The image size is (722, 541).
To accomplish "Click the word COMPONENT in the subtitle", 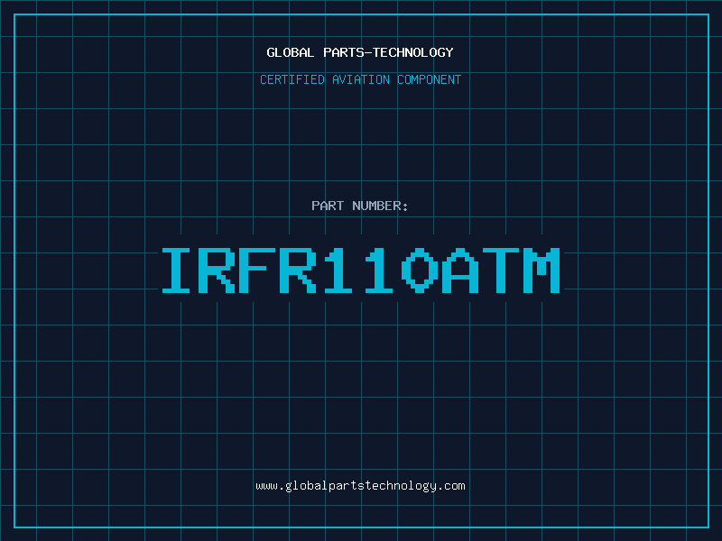I will click(x=430, y=79).
